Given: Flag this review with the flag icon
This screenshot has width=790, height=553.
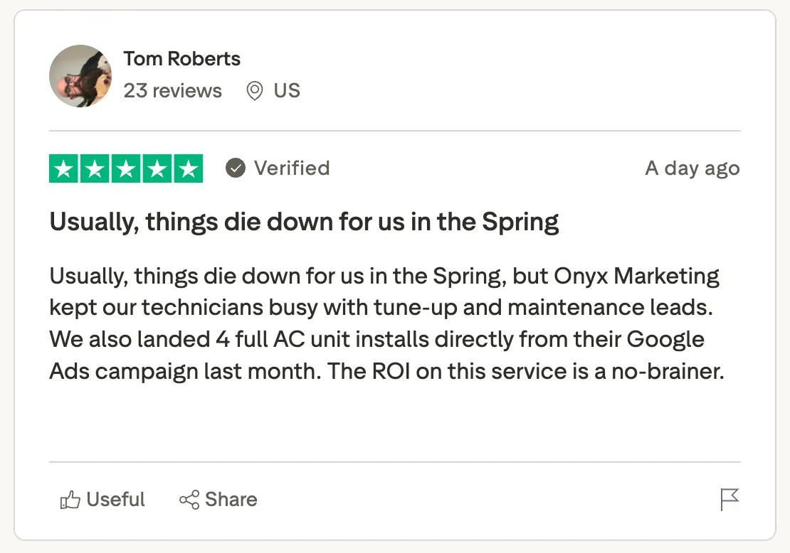Looking at the screenshot, I should pos(730,500).
